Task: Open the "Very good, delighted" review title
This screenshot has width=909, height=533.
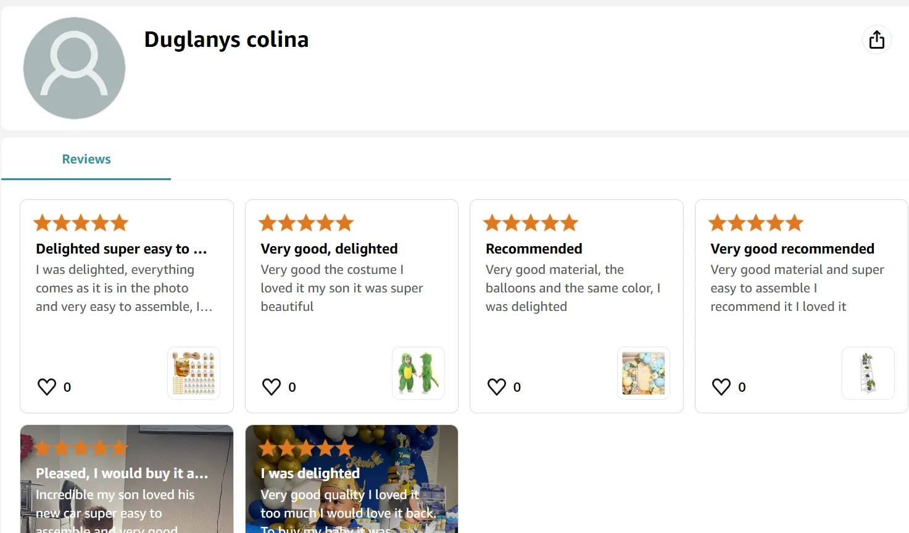Action: click(x=329, y=249)
